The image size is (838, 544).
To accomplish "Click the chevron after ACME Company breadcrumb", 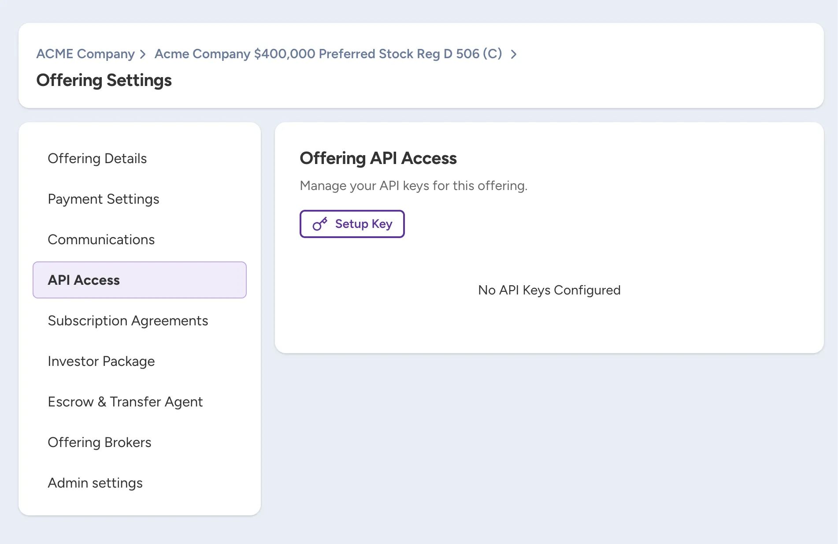I will [143, 54].
